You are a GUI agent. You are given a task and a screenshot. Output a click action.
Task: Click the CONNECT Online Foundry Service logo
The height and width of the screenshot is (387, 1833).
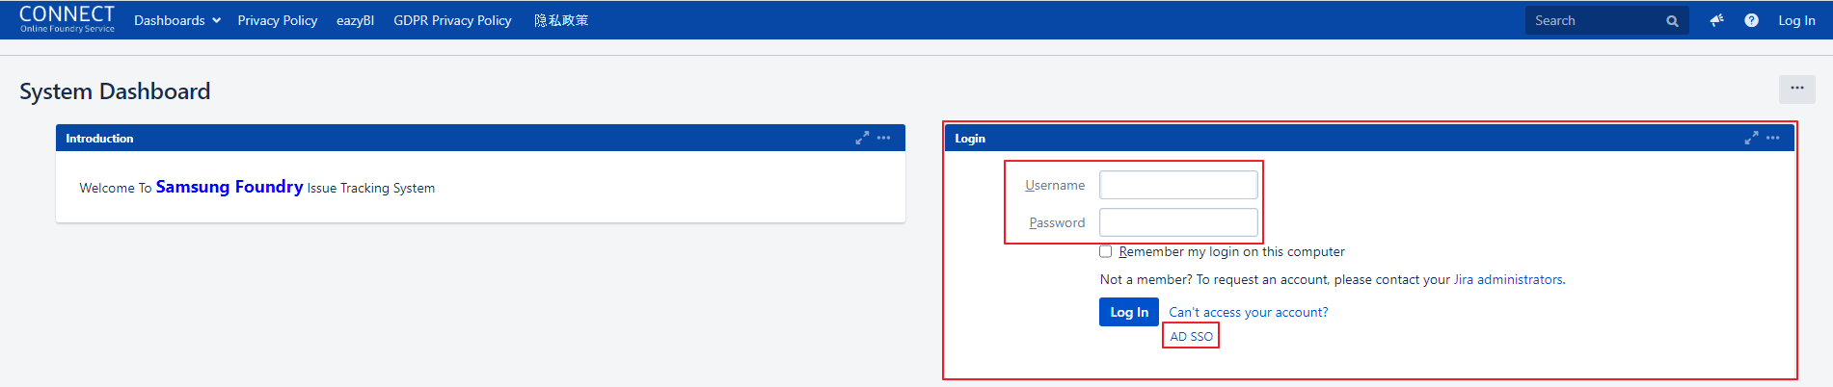67,19
